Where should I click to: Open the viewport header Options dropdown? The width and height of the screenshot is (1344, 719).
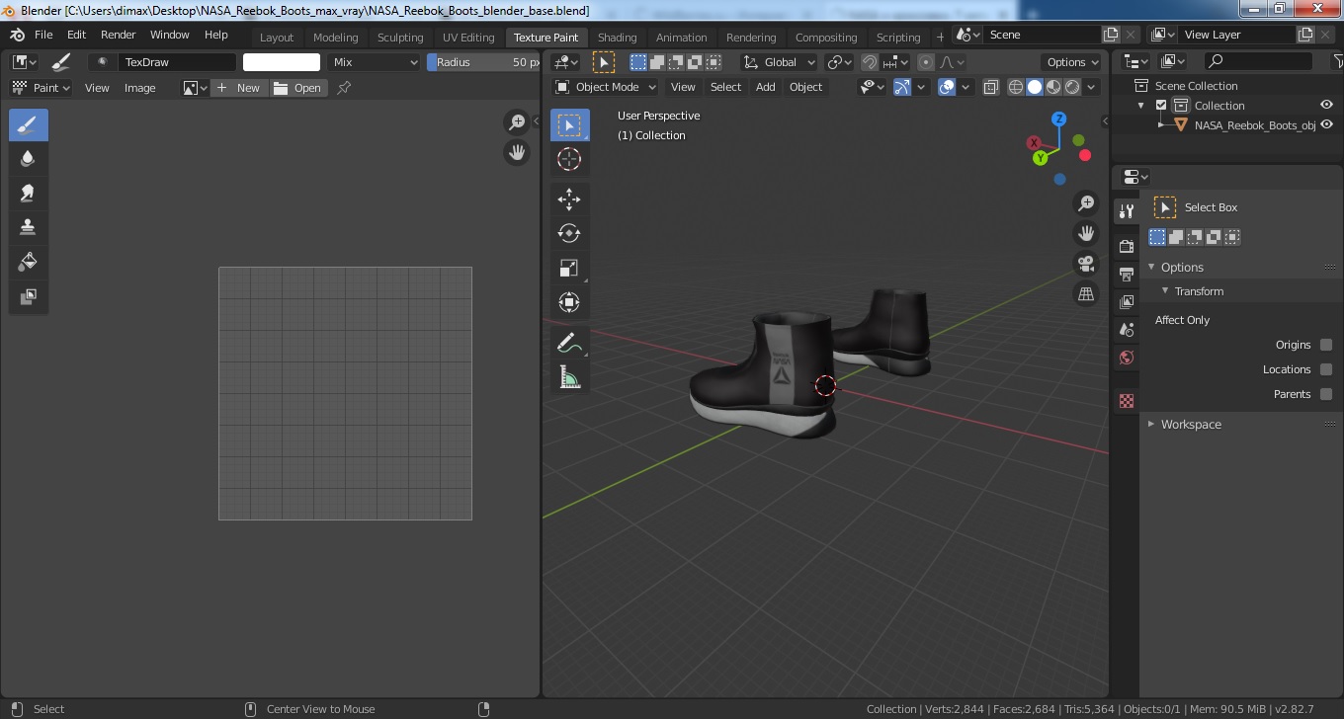1072,62
